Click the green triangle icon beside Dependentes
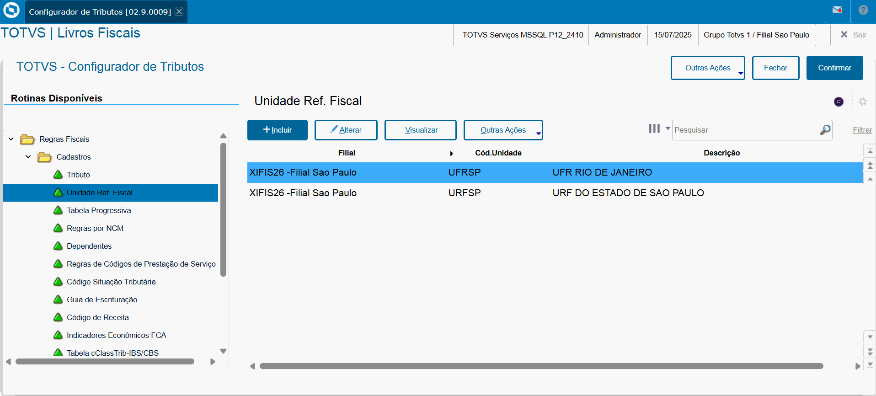The height and width of the screenshot is (396, 876). pyautogui.click(x=58, y=246)
